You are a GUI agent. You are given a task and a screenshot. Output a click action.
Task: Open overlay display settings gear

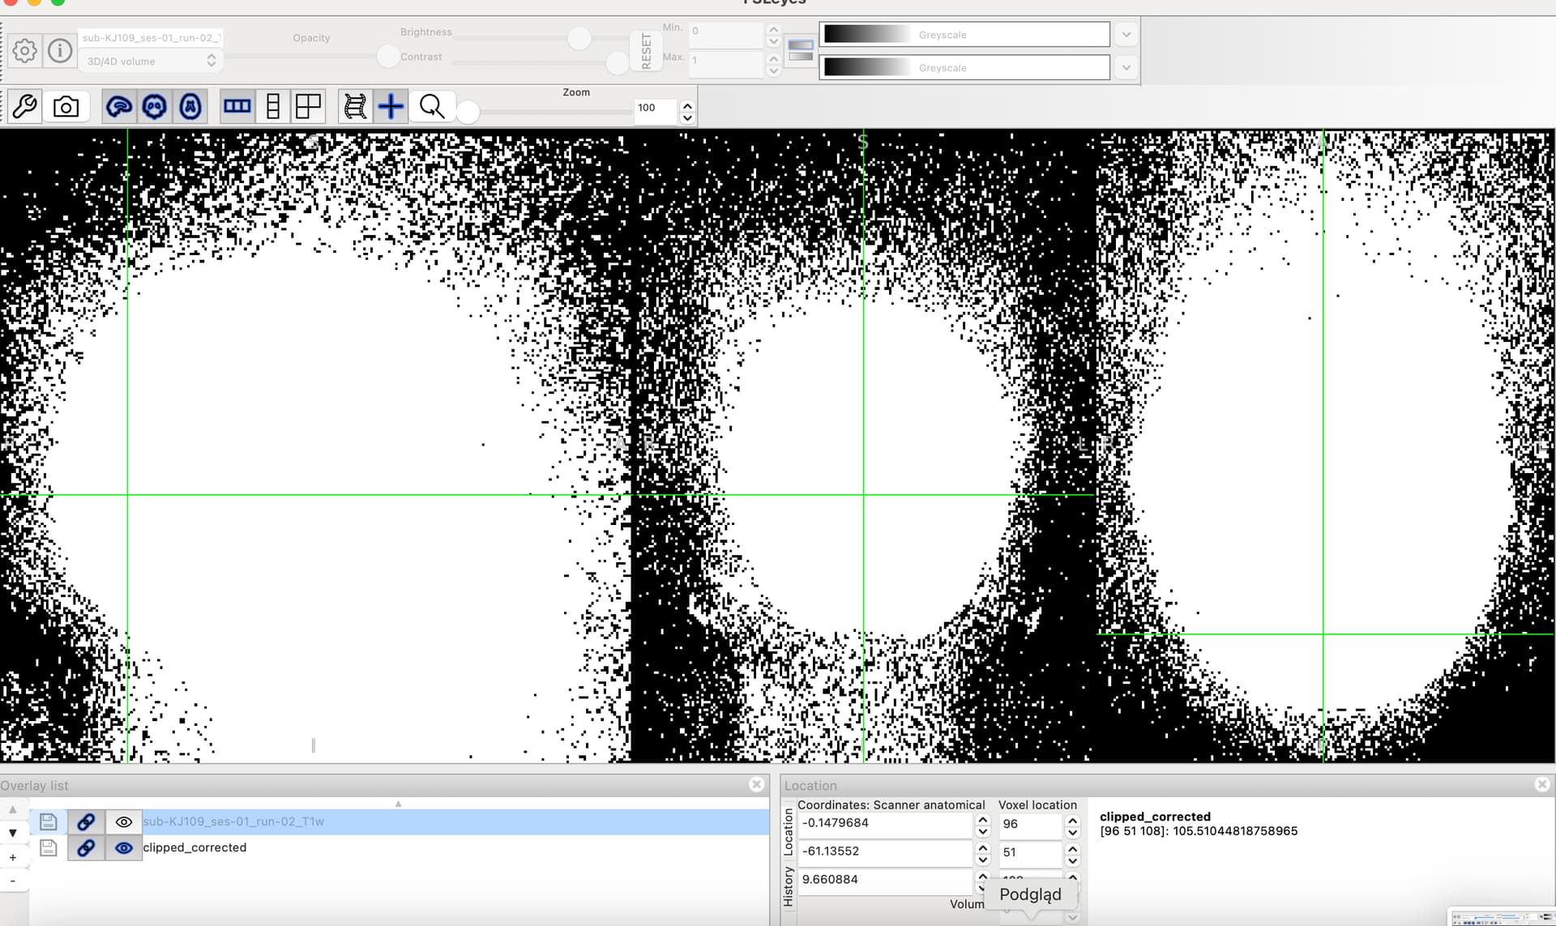24,51
